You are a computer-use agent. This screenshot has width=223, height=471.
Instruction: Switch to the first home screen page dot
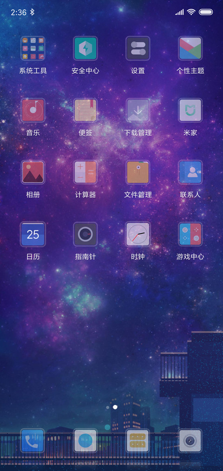(x=107, y=408)
